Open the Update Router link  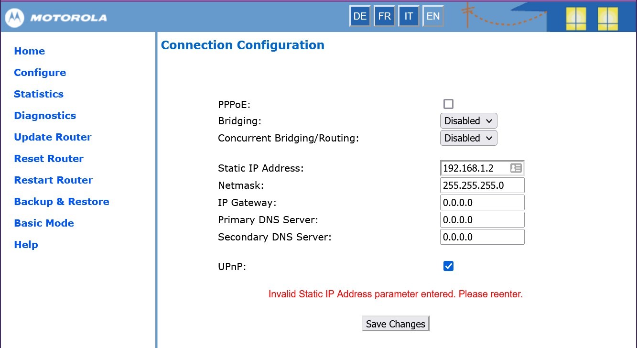[53, 137]
